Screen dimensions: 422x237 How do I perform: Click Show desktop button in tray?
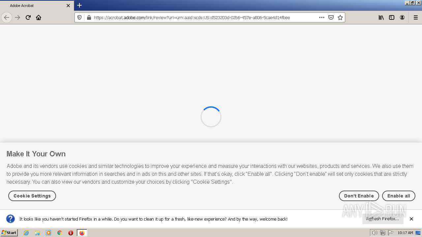pos(418,233)
